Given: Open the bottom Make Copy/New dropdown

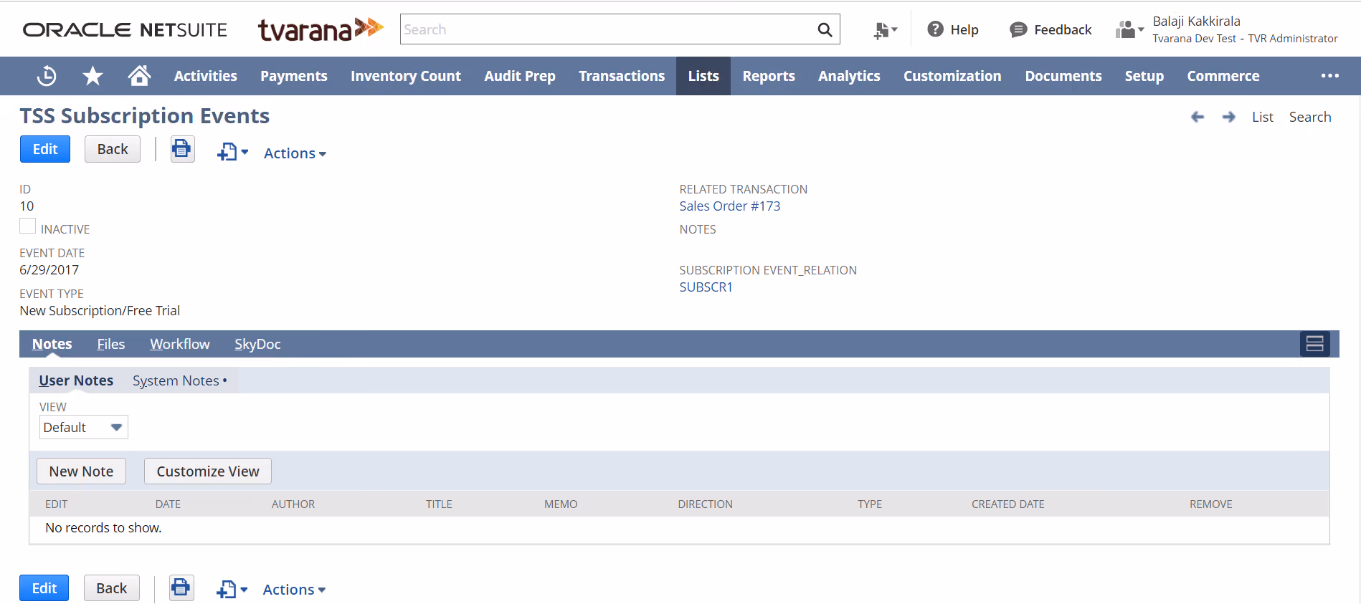Looking at the screenshot, I should pos(232,590).
